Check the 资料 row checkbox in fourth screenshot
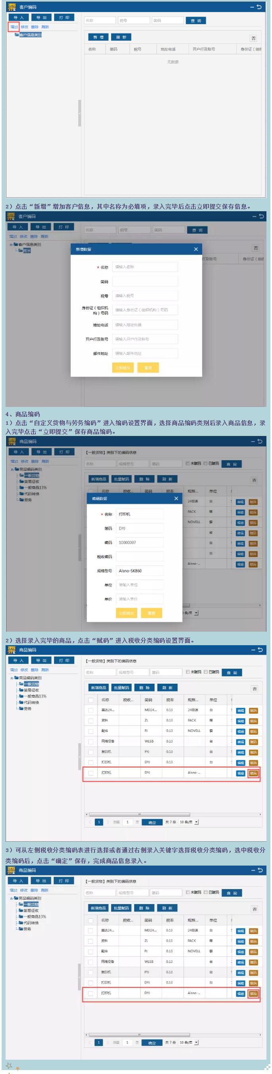 [91, 720]
